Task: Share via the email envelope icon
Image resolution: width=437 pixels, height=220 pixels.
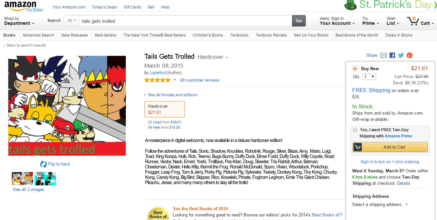Action: (383, 55)
